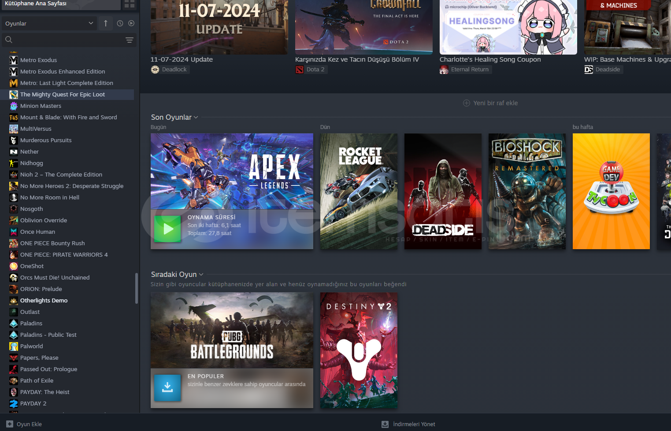This screenshot has width=671, height=431.
Task: Open the 11-07-2024 Update news image
Action: point(219,27)
